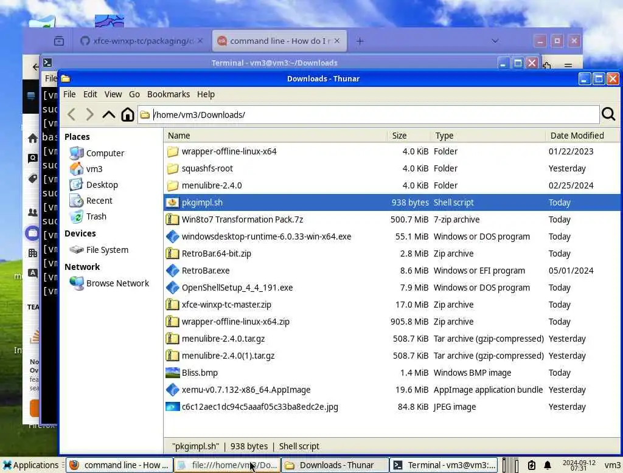Click the pkgimpl.sh script icon
Screen dimensions: 623x473
[172, 202]
